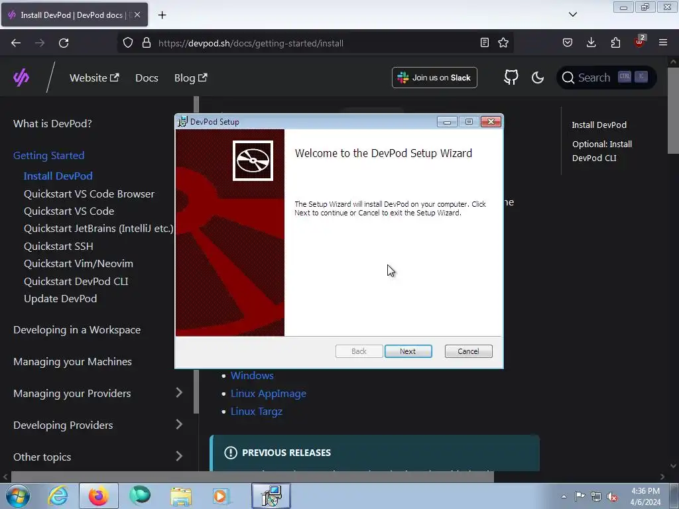
Task: Click DevPod installer taskbar icon
Action: point(271,496)
